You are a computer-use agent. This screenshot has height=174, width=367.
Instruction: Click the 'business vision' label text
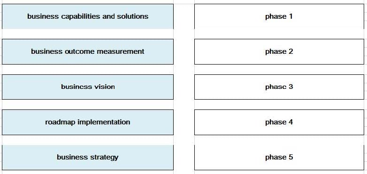88,87
